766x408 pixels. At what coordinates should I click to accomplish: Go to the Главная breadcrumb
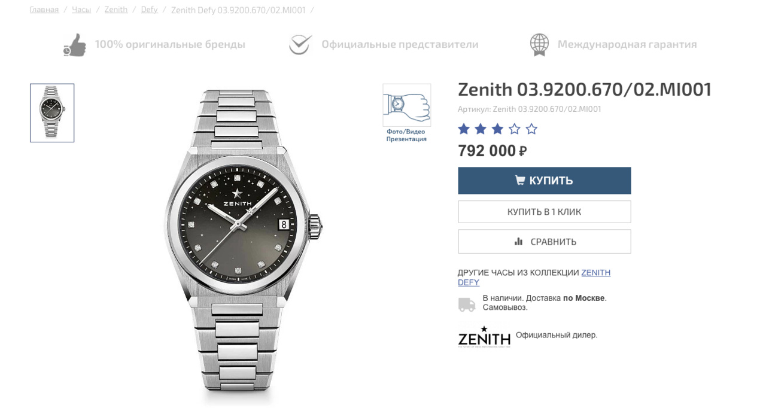(44, 10)
